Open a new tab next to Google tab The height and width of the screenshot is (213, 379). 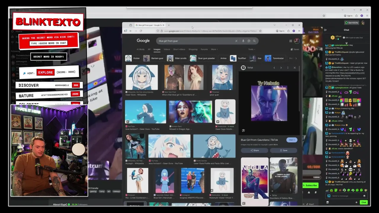[169, 25]
